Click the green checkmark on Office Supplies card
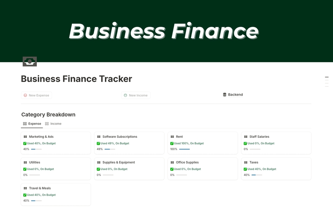The image size is (333, 208). click(x=172, y=169)
